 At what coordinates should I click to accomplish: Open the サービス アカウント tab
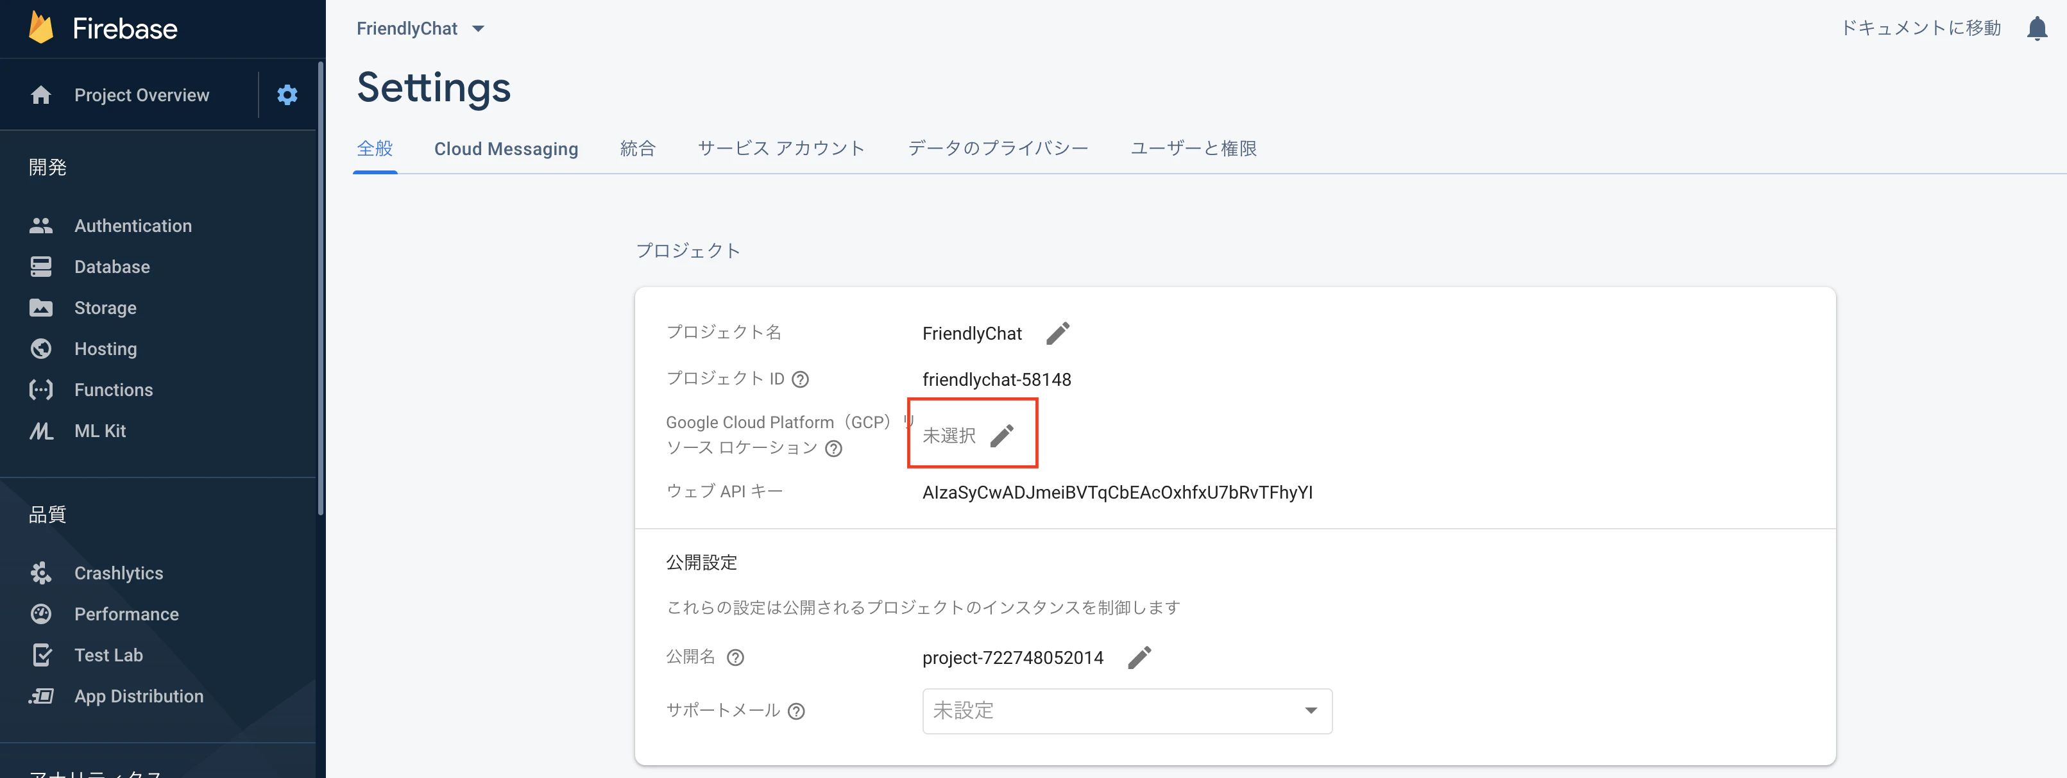coord(781,148)
